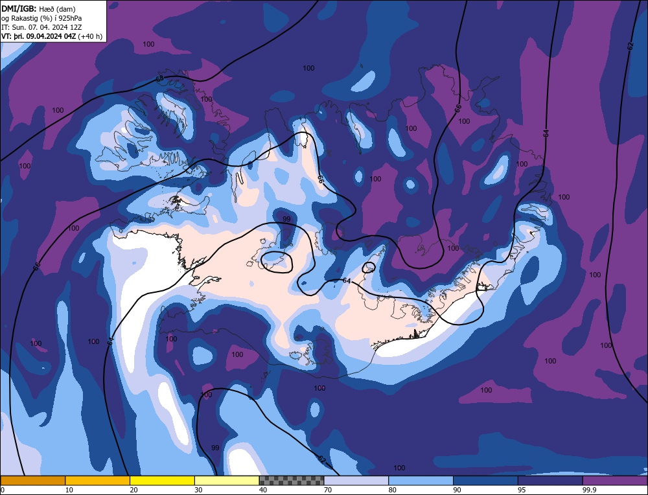
Task: Click the 'og Rakastig (%) í 925hPa' line
Action: (x=41, y=18)
